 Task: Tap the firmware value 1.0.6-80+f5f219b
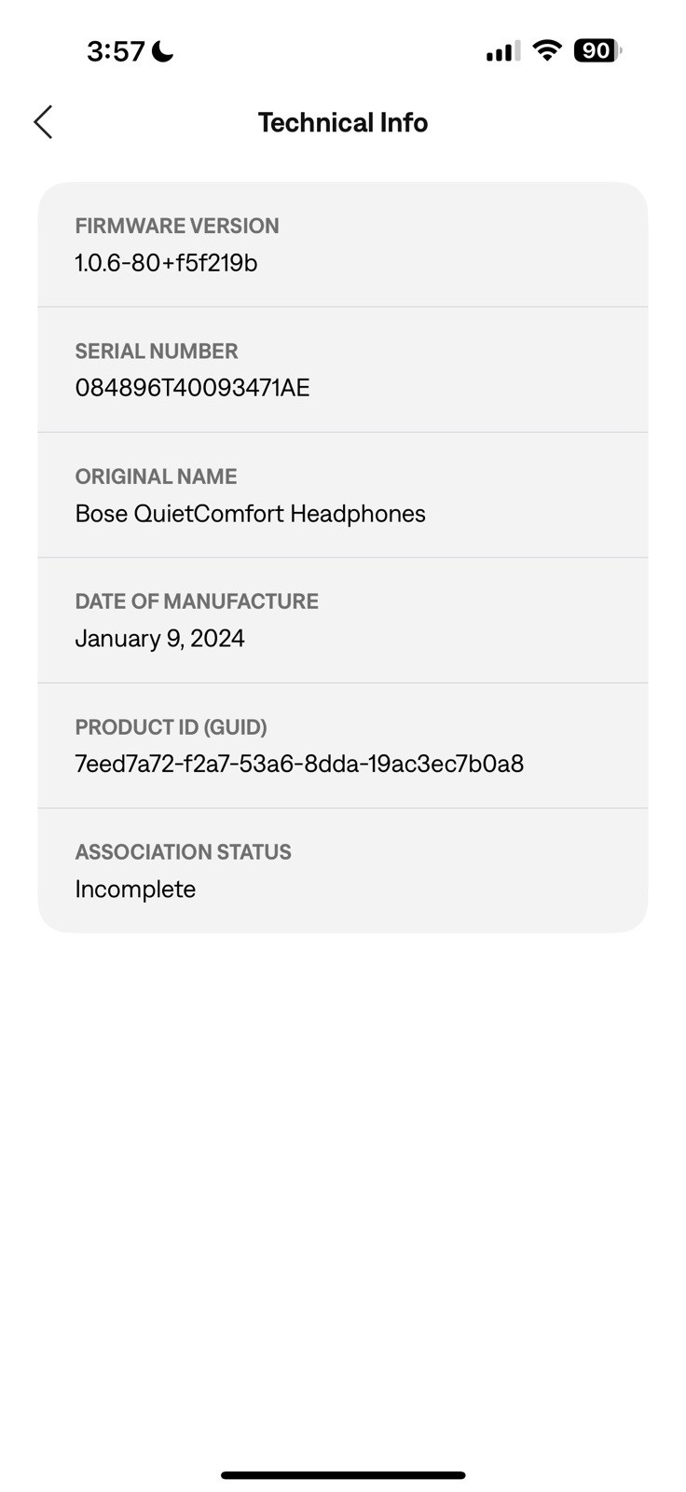tap(166, 263)
